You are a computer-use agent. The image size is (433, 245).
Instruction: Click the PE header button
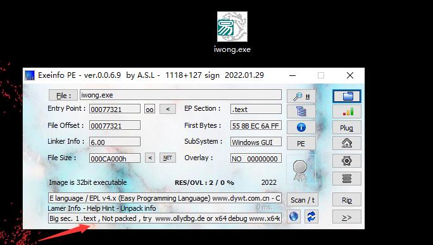[301, 143]
